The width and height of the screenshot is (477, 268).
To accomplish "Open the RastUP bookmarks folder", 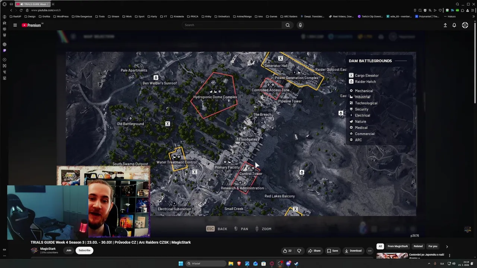I will click(16, 16).
